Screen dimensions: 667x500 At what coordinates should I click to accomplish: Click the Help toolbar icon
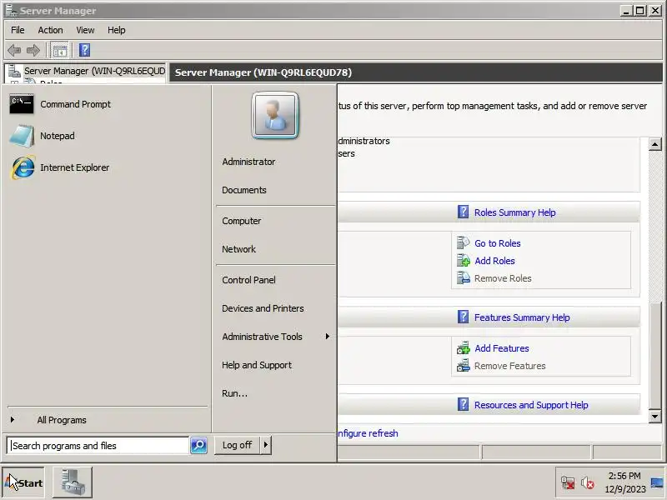(85, 50)
